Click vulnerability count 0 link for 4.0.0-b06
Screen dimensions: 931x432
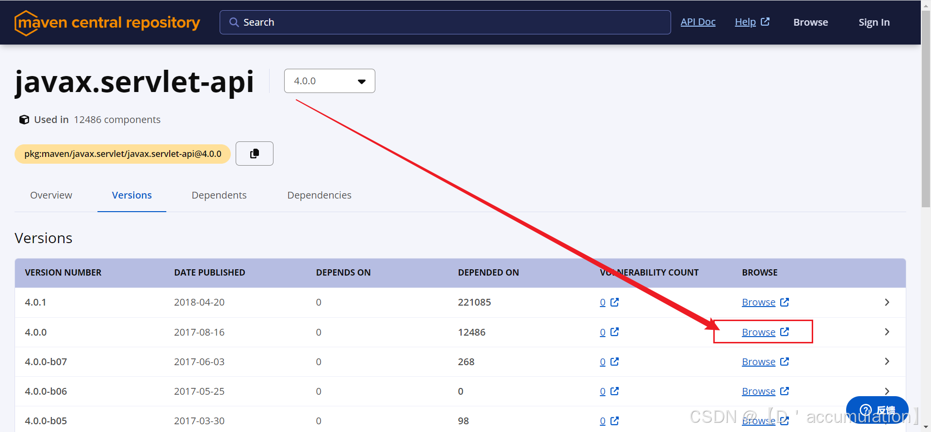pyautogui.click(x=603, y=391)
